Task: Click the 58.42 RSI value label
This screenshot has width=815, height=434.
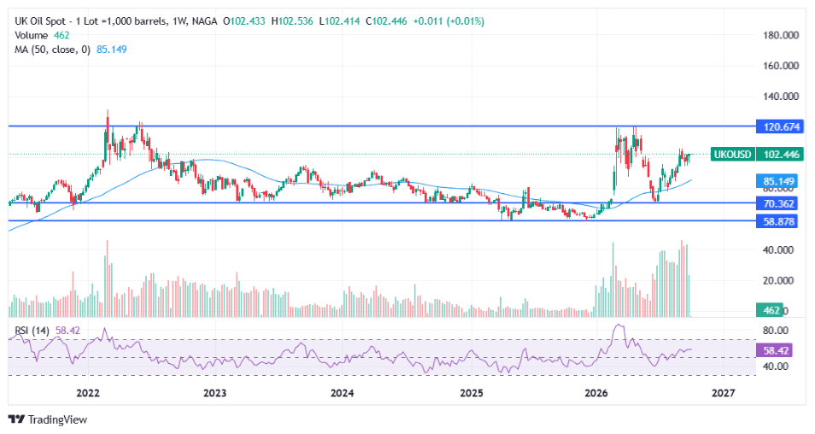Action: click(x=775, y=350)
